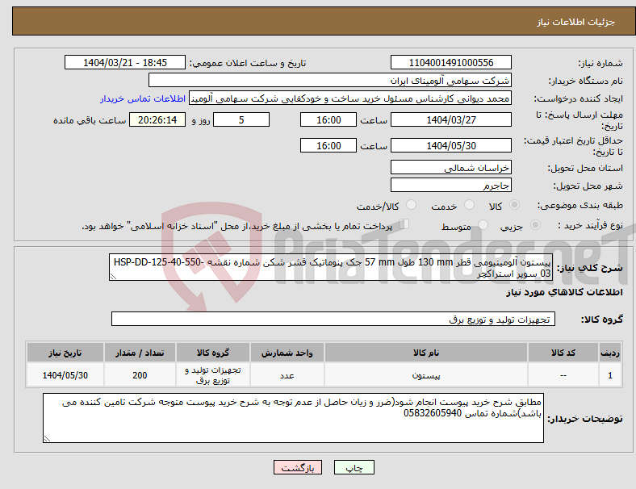Click the province field خراسان شمالی

point(450,168)
